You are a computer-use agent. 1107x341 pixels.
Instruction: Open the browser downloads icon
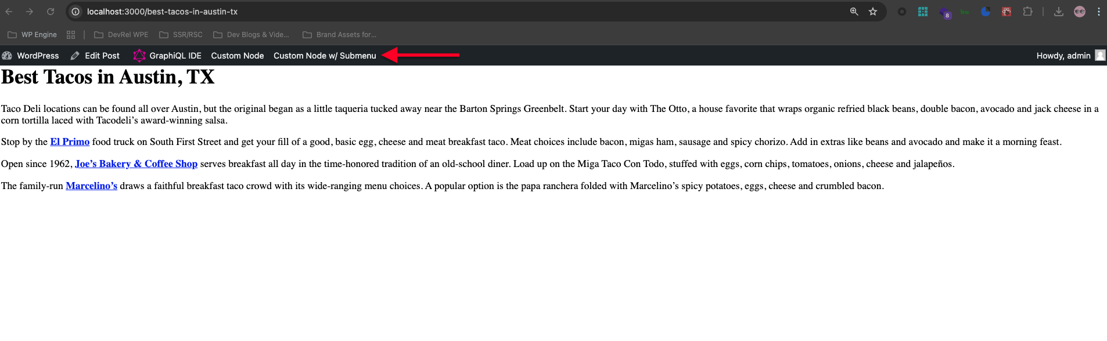pyautogui.click(x=1059, y=12)
